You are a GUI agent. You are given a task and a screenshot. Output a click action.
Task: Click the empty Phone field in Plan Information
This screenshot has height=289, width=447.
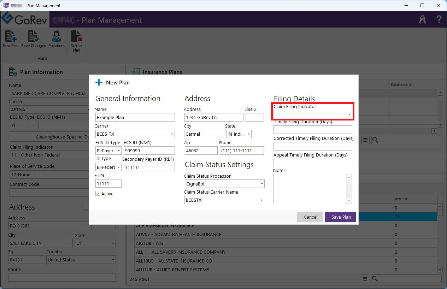[62, 277]
